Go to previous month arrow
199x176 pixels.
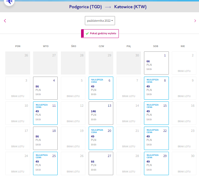click(x=5, y=21)
